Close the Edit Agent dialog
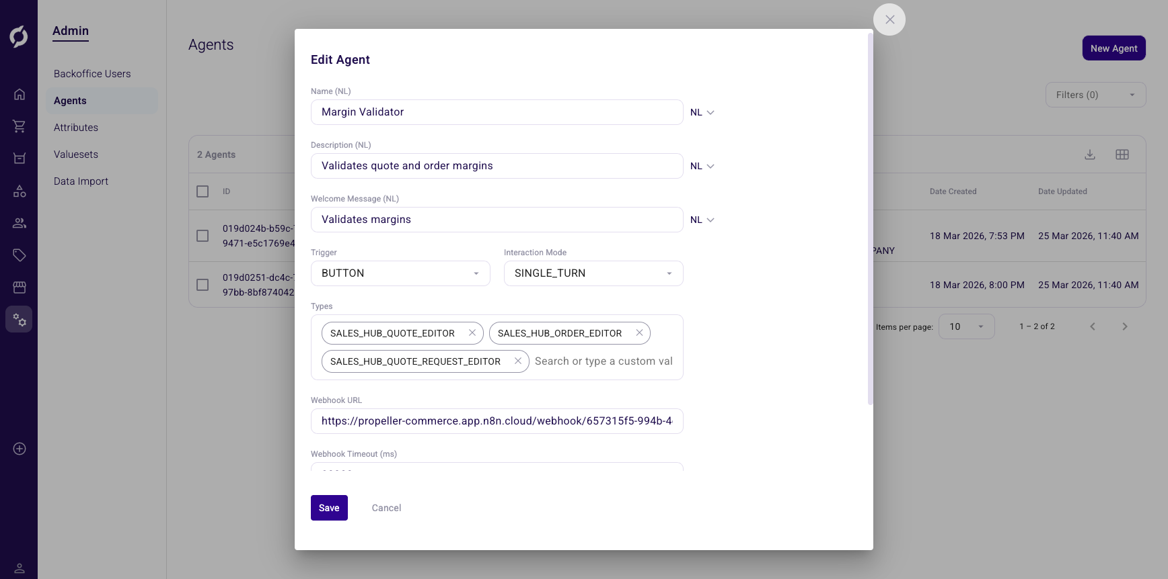Viewport: 1168px width, 579px height. [x=889, y=19]
